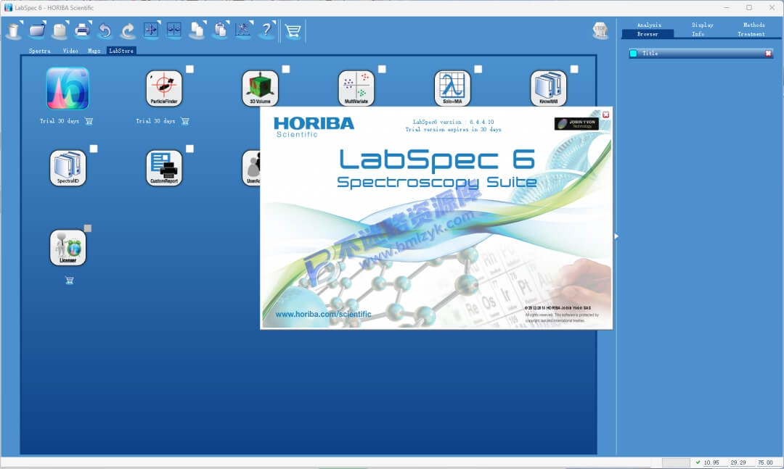Open the Info panel tab
784x469 pixels.
(x=698, y=35)
